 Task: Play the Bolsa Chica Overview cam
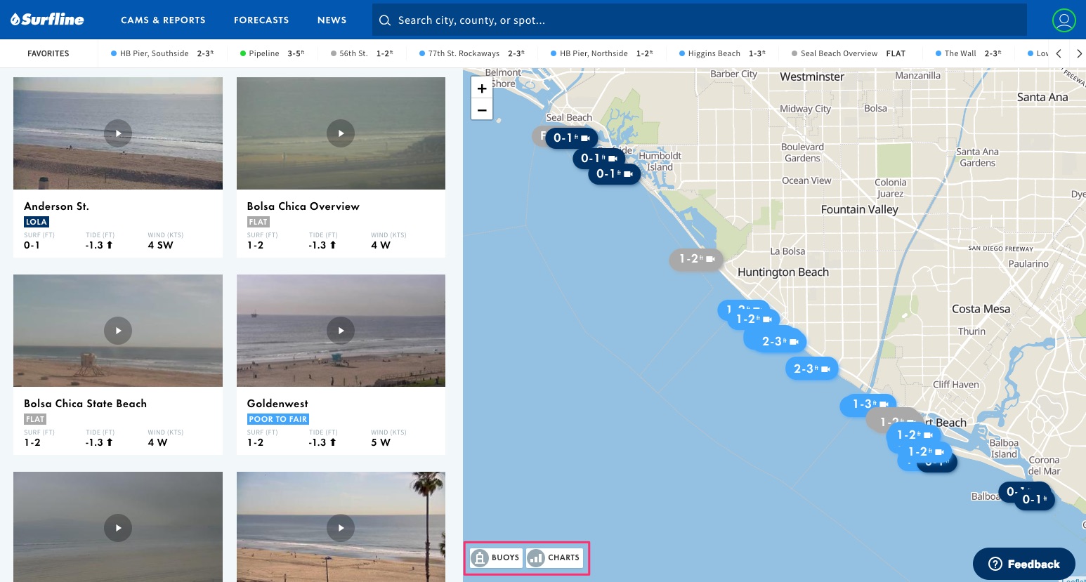pyautogui.click(x=341, y=133)
